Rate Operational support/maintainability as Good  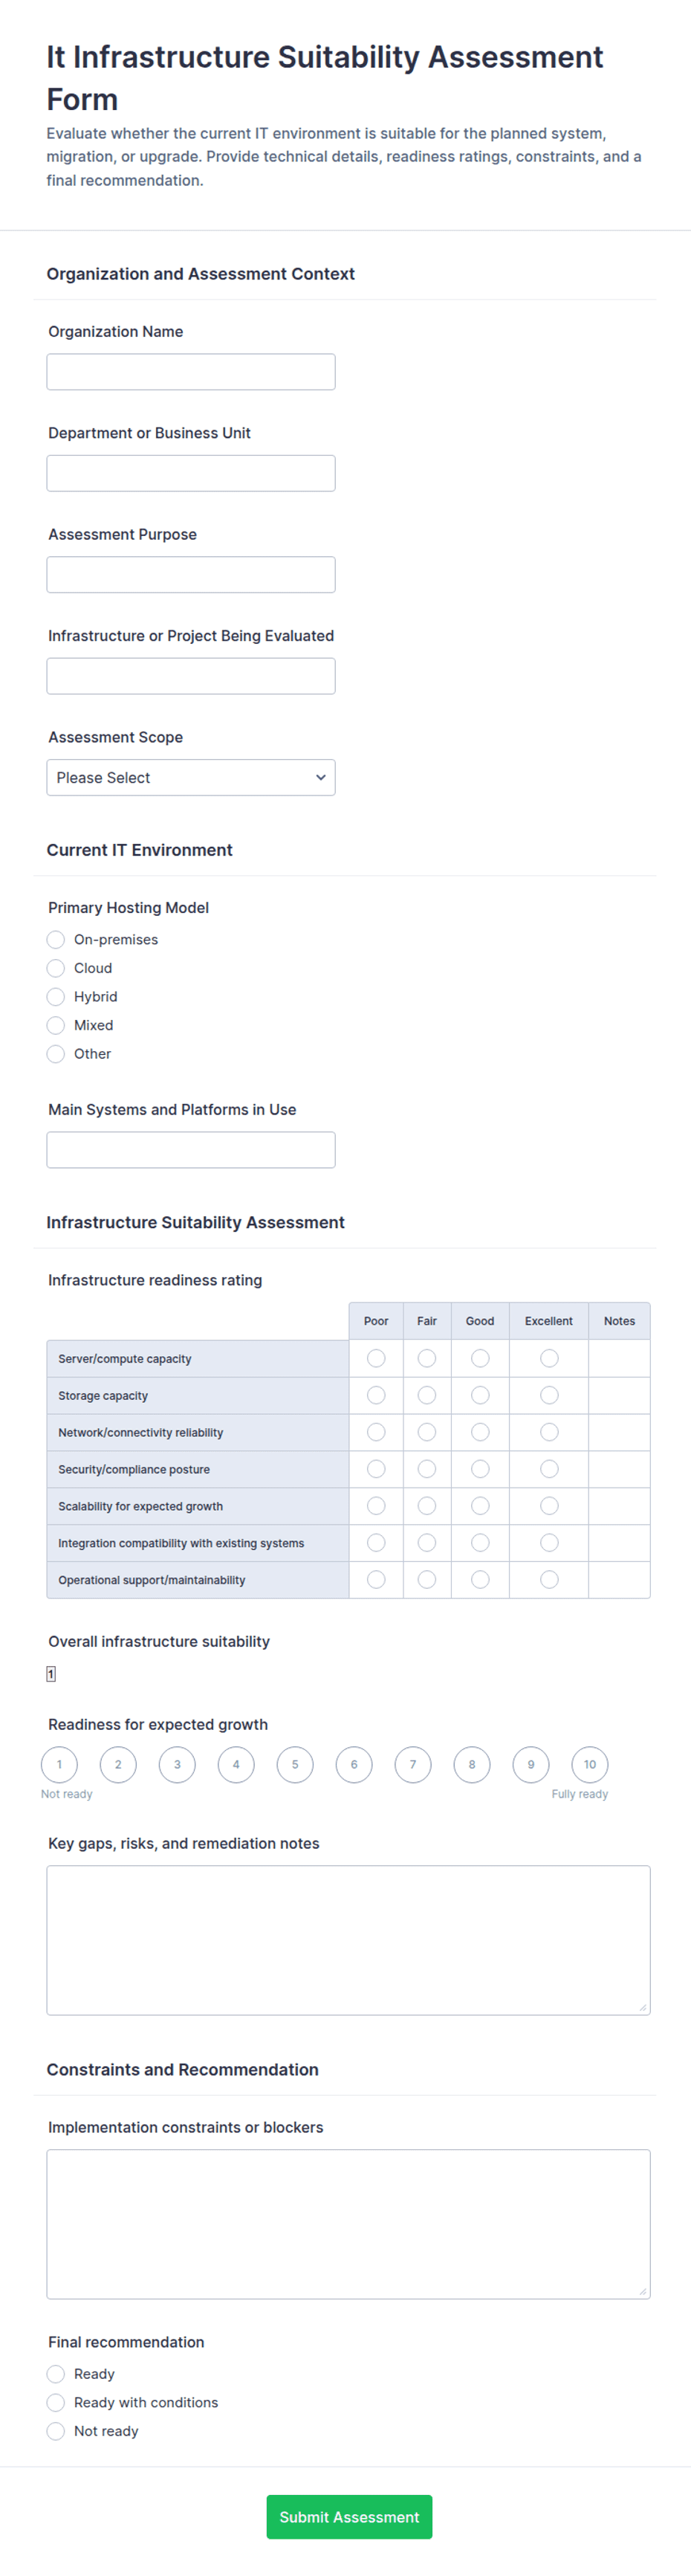(480, 1579)
